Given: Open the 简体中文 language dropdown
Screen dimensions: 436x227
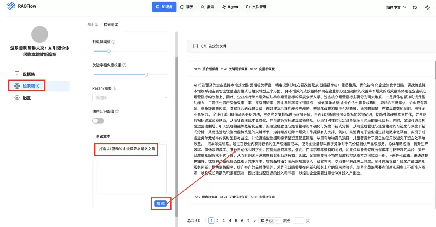Looking at the screenshot, I should pyautogui.click(x=396, y=8).
